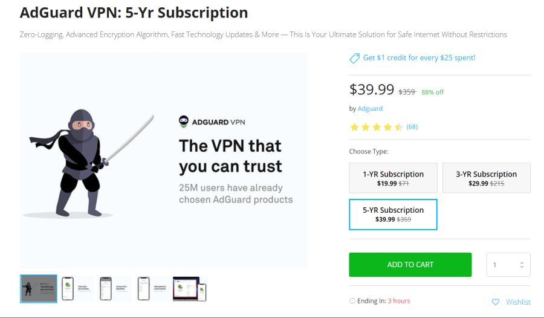Click the price tag credit icon
Screen dimensions: 544x318
pos(354,58)
